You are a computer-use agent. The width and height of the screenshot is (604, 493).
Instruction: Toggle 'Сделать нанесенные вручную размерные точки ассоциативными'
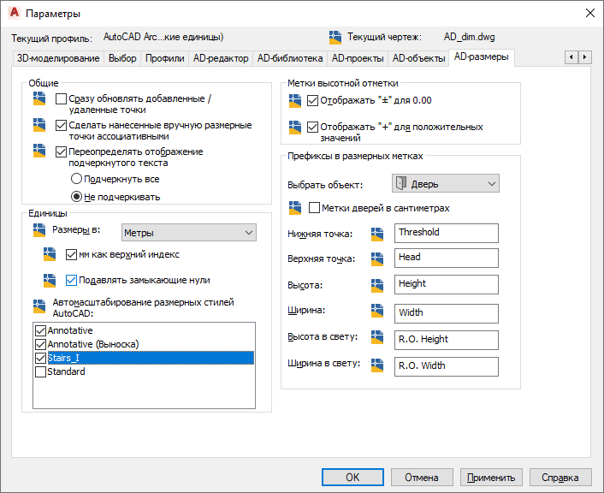(61, 125)
